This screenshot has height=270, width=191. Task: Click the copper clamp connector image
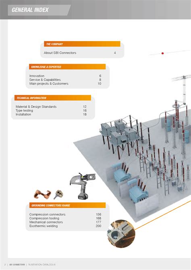point(42,194)
